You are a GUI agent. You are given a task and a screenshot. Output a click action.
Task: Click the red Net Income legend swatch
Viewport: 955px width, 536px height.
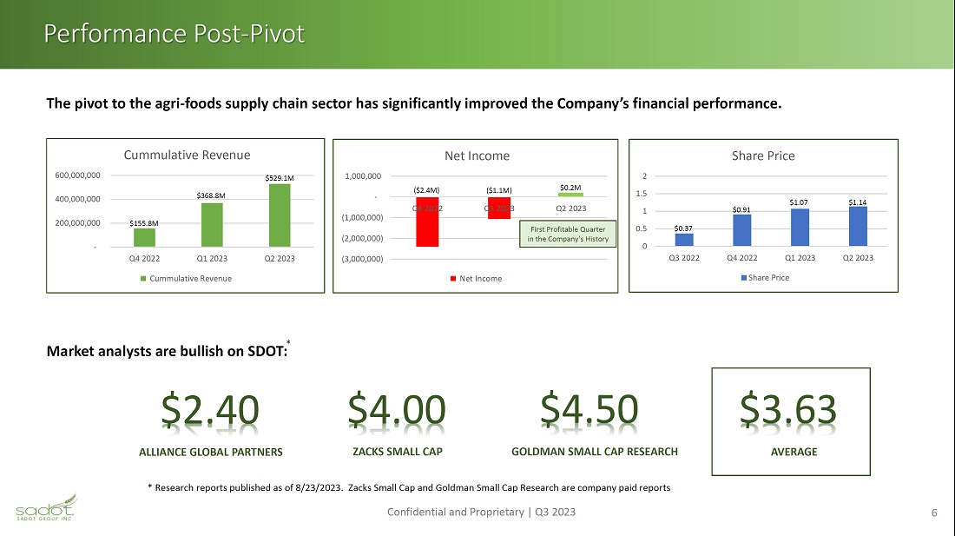click(x=452, y=278)
